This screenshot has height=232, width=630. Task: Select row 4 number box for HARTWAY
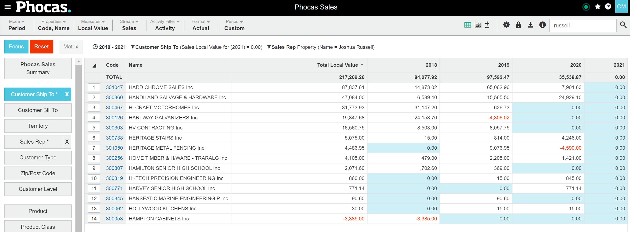point(94,118)
